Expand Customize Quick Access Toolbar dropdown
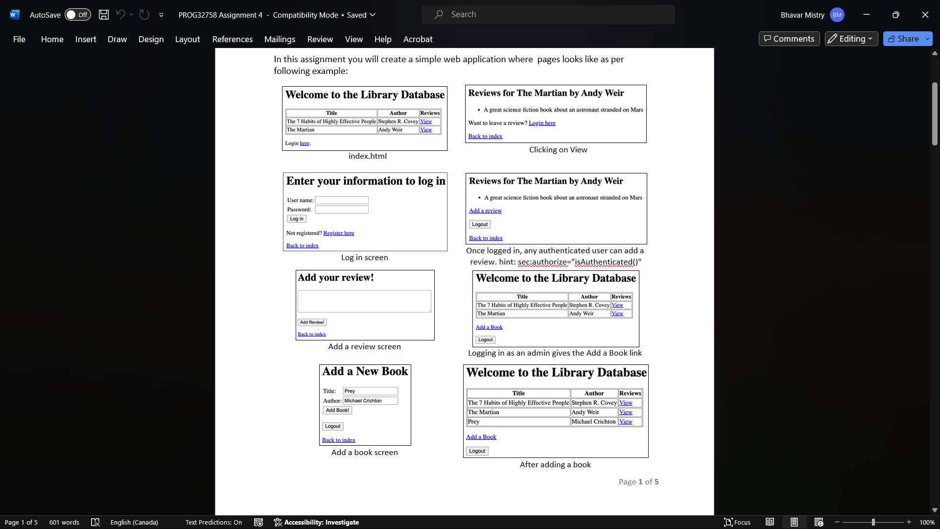This screenshot has width=940, height=529. (x=161, y=15)
